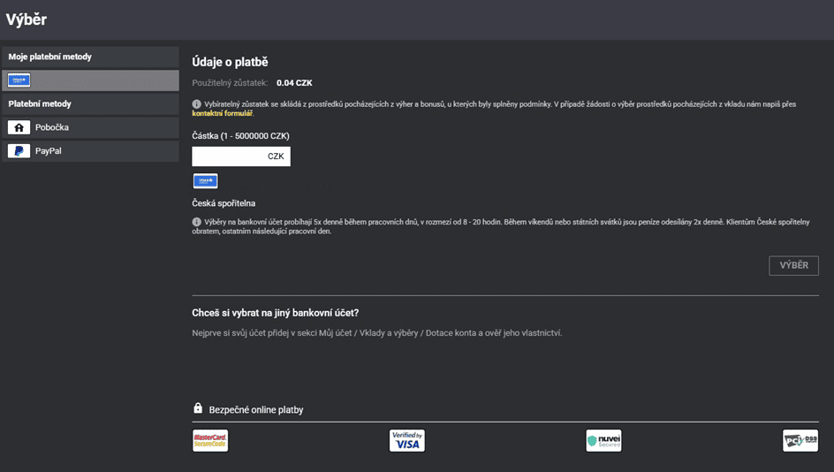Click the 0.04 CZK balance value

[x=294, y=83]
